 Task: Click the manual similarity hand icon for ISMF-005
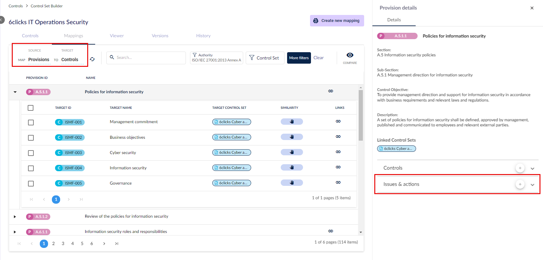click(292, 183)
